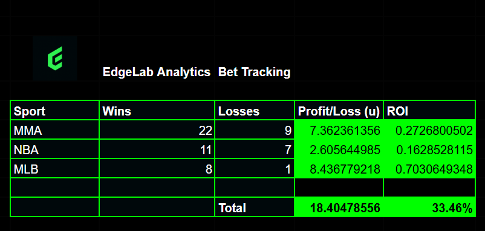Click the green EdgeLab logo image

55,58
